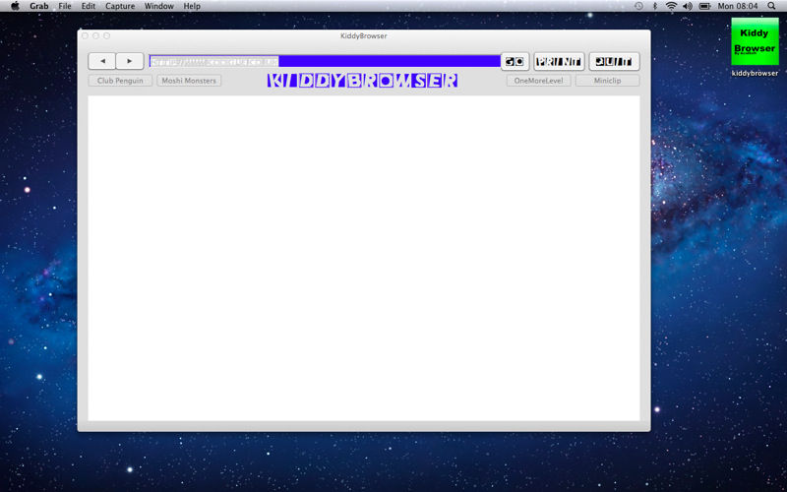Click the browser back arrow button

click(102, 61)
